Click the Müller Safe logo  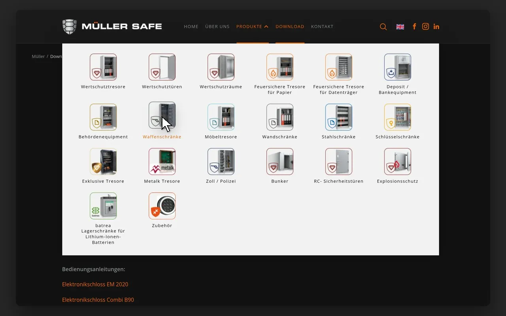pyautogui.click(x=112, y=26)
